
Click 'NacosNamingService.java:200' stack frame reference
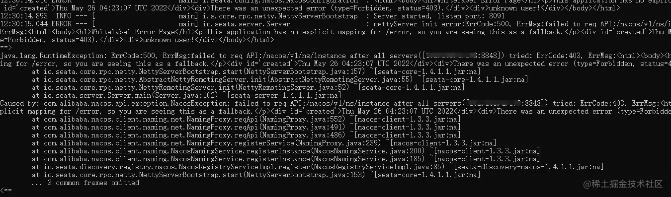(x=368, y=151)
